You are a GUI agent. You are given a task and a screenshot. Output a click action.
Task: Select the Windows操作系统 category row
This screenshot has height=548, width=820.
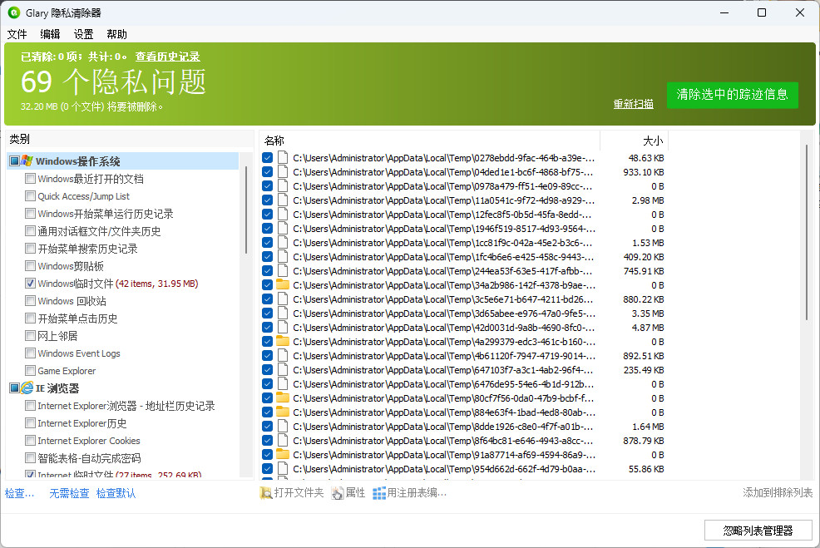pos(123,161)
